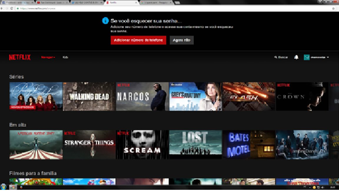Reload the page with refresh icon
The image size is (339, 191).
[x=11, y=9]
